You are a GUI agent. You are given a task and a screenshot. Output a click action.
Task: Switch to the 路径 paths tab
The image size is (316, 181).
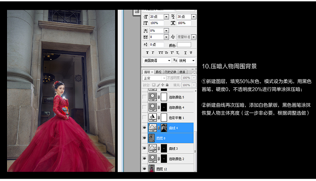[159, 72]
